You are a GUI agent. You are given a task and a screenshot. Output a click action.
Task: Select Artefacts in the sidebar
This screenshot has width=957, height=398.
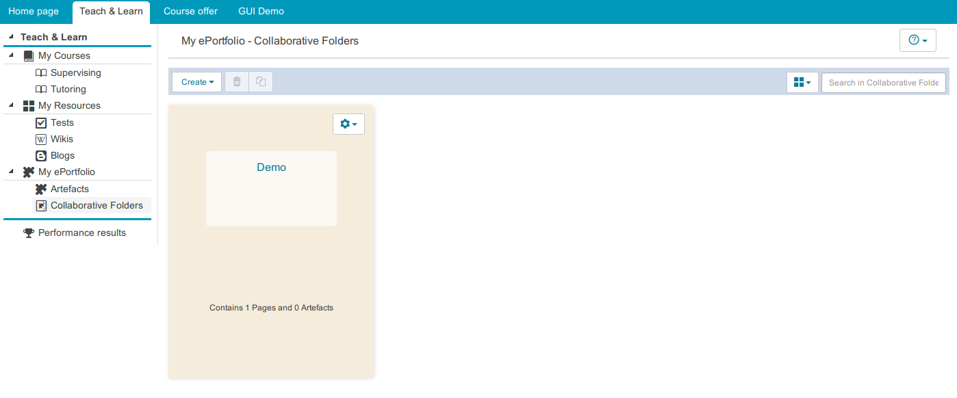click(70, 189)
